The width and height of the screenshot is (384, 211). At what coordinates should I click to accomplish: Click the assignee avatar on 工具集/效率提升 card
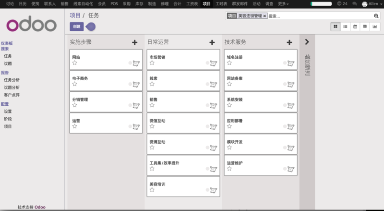tap(214, 169)
